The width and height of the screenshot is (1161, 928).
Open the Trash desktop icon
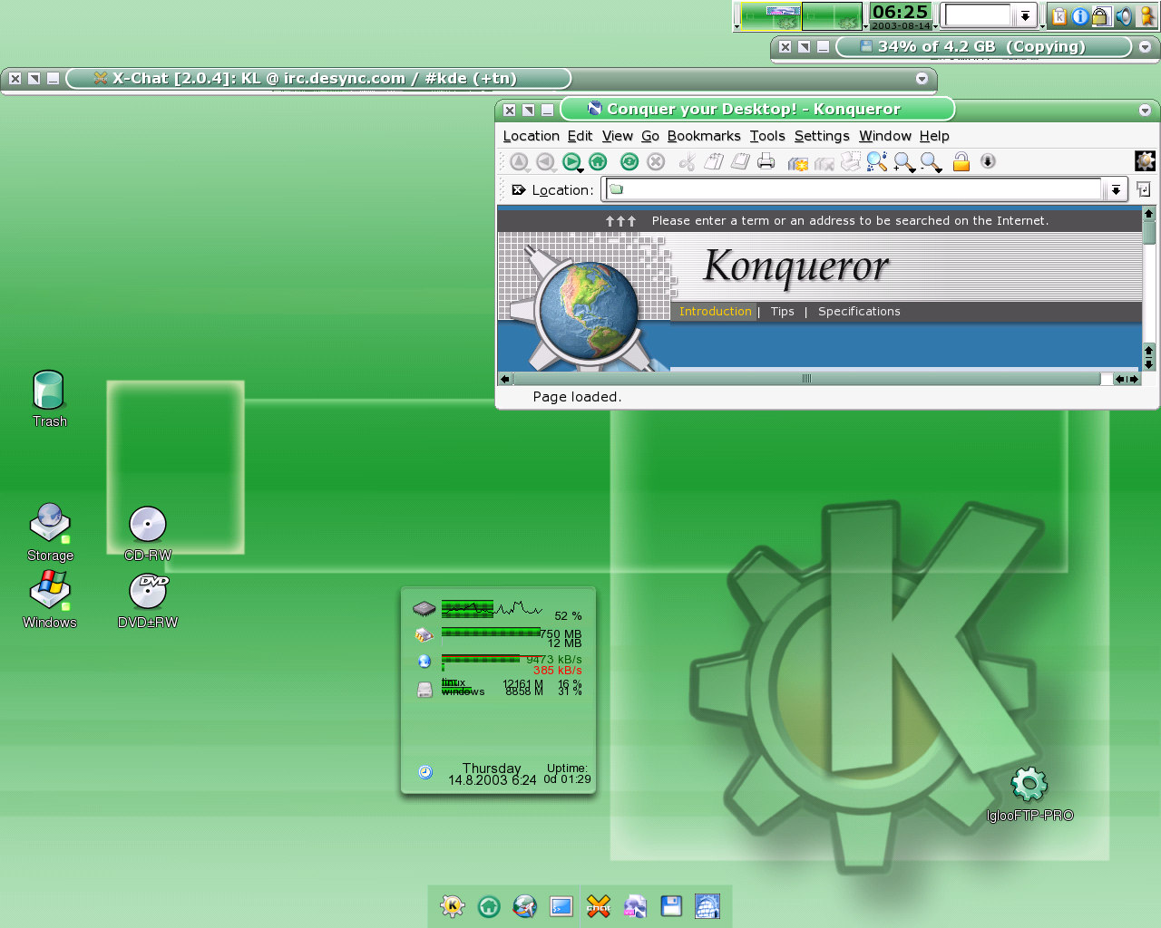pos(49,399)
